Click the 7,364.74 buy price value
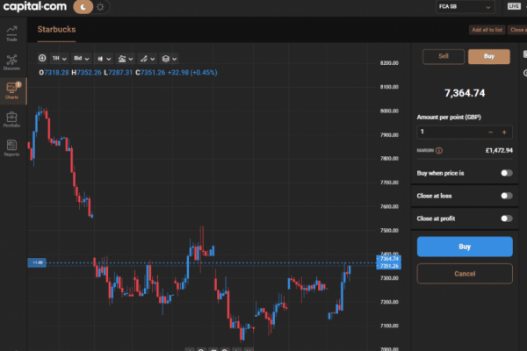 [x=465, y=93]
